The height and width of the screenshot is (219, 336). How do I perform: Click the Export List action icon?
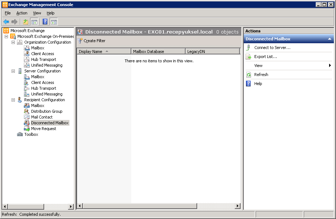[248, 57]
